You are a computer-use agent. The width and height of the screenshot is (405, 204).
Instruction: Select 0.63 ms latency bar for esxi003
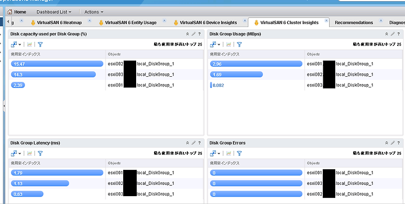27,194
